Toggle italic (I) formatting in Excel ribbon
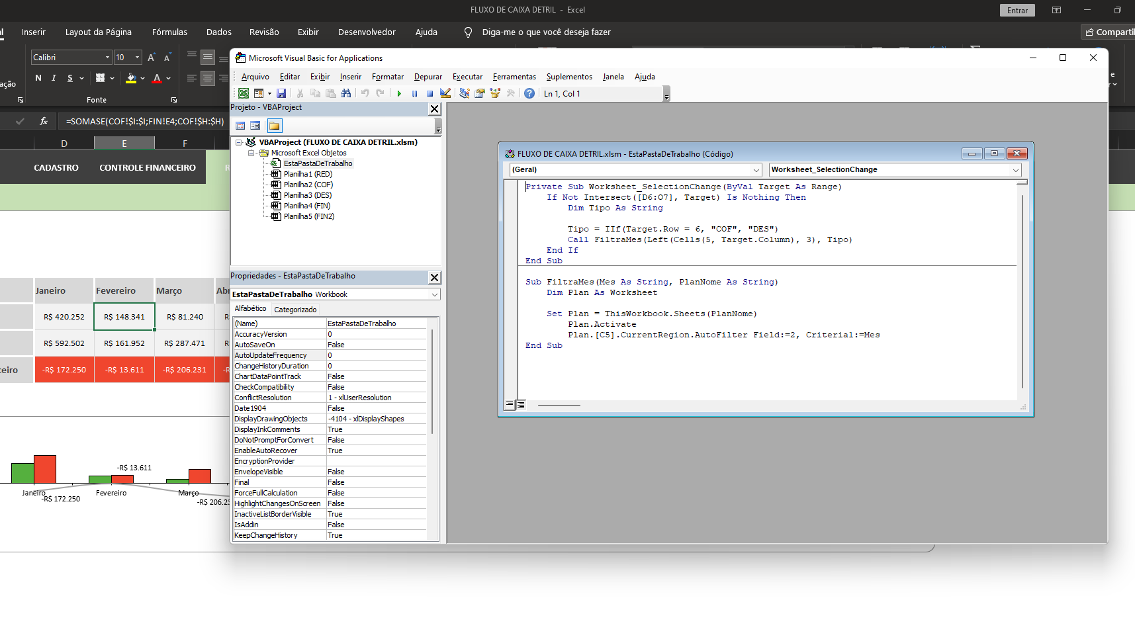 (54, 78)
